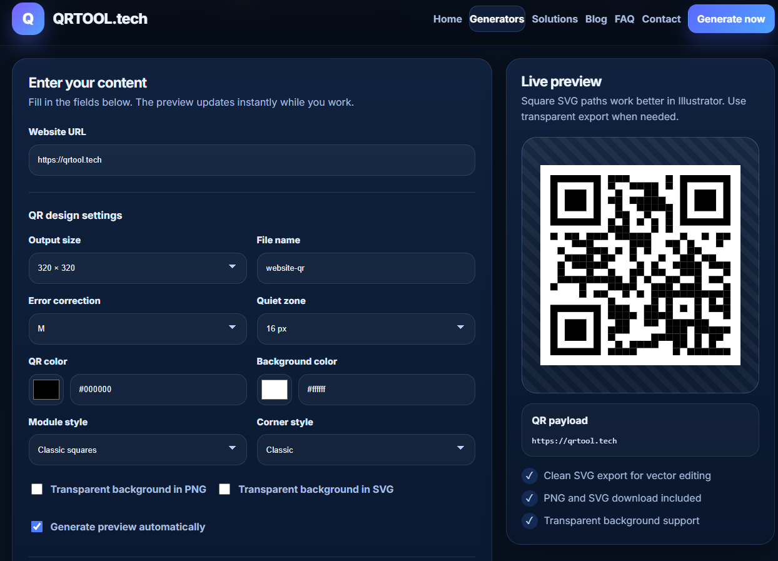
Task: Click the checkmark icon beside PNG and SVG download
Action: click(530, 498)
